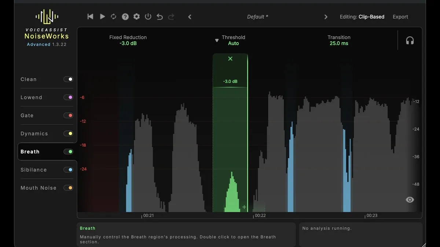Click the 00:23 timeline marker
This screenshot has height=247, width=440.
[371, 215]
